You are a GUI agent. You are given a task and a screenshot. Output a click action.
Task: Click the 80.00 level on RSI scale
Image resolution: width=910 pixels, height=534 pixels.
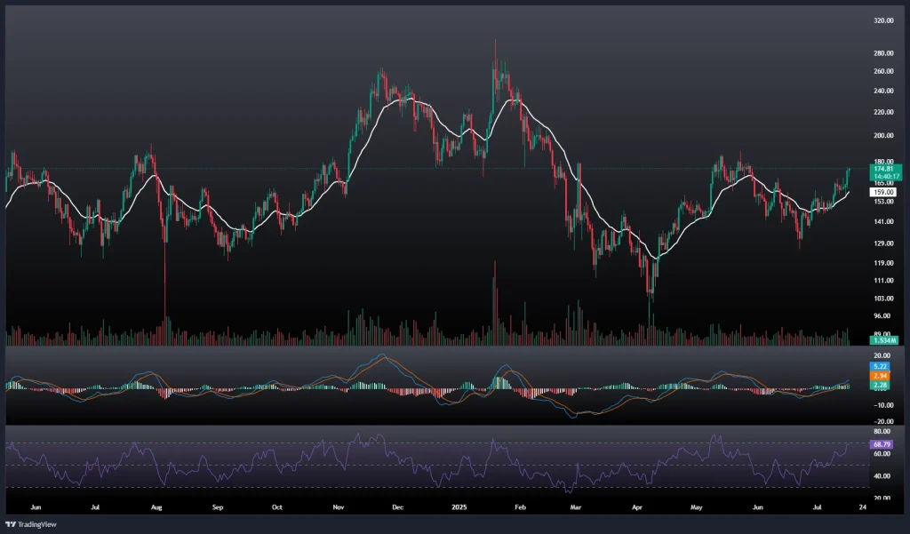pos(884,431)
